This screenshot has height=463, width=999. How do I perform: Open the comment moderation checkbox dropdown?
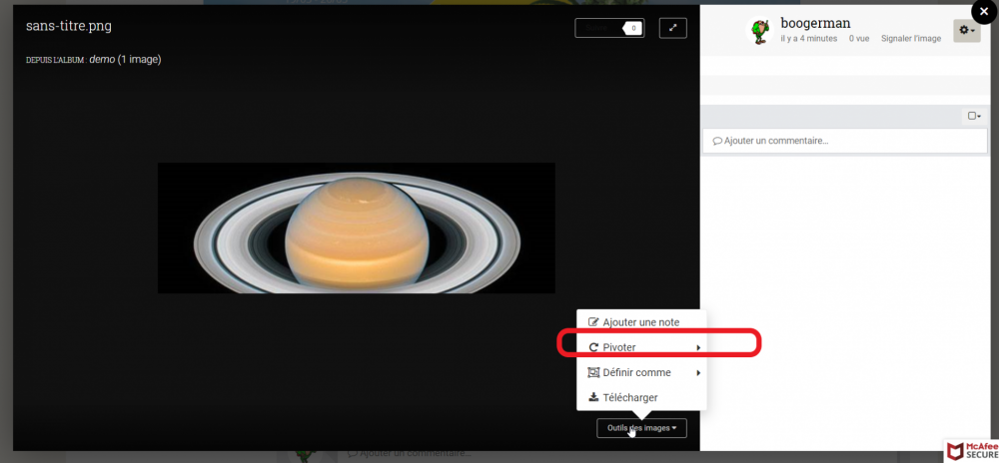[974, 116]
